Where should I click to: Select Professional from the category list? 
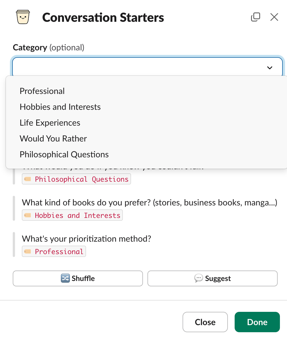42,91
